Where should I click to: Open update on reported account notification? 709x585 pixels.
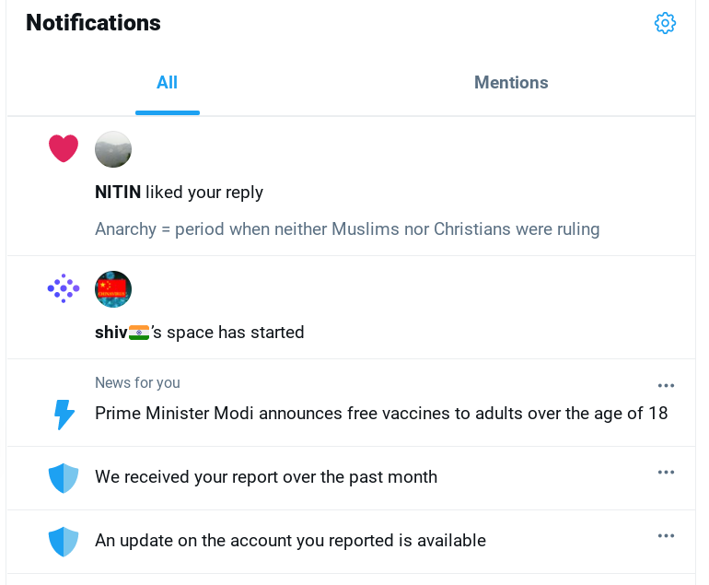click(x=290, y=541)
